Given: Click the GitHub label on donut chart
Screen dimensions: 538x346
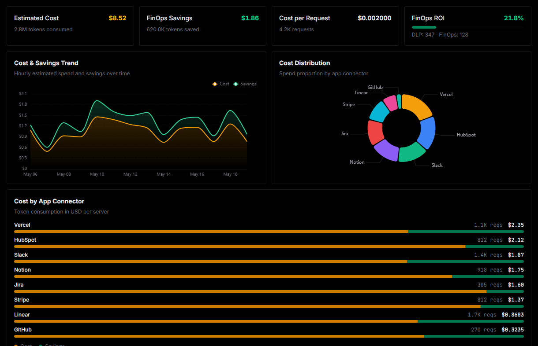Looking at the screenshot, I should [375, 88].
